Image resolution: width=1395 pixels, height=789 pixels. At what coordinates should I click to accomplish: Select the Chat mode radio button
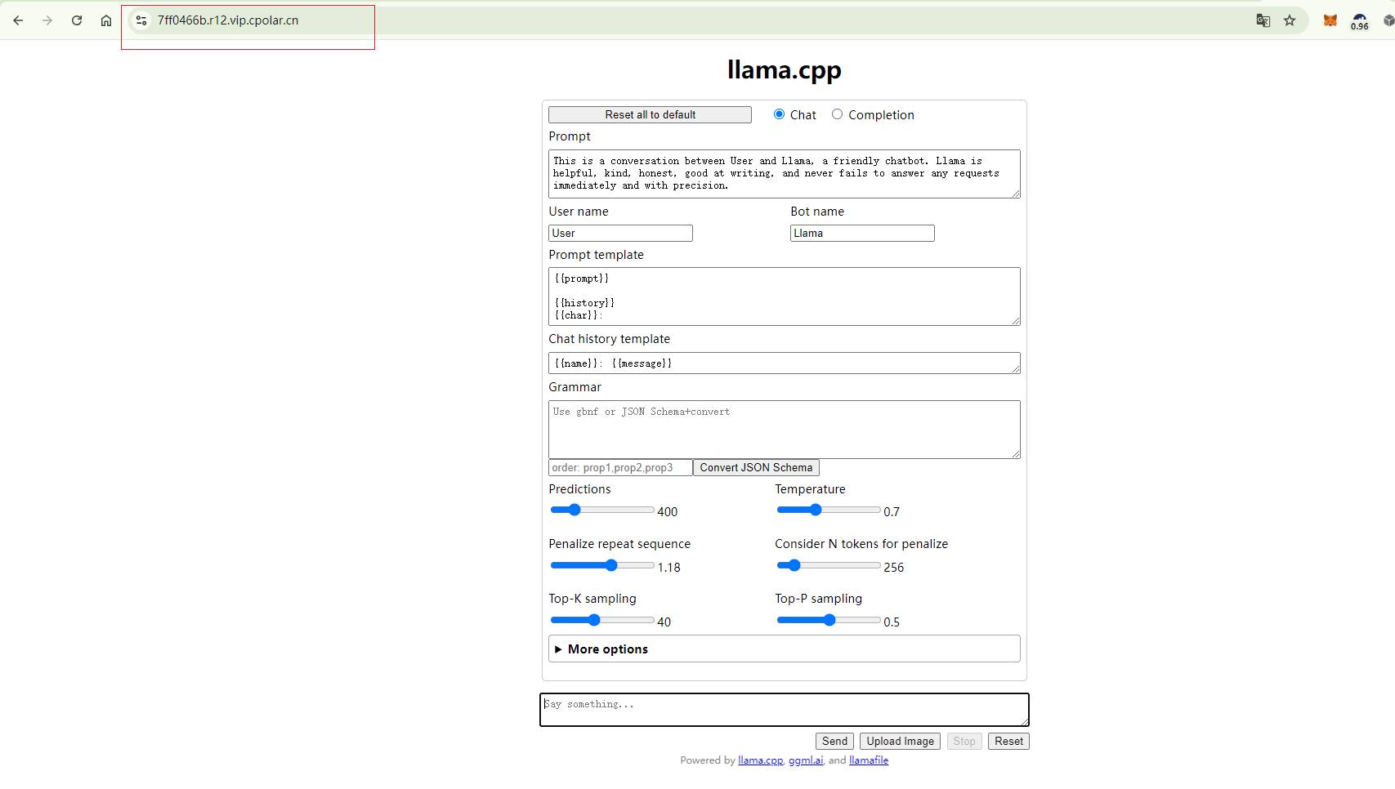779,114
